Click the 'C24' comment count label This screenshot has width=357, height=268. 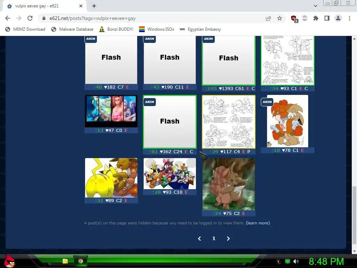[x=178, y=151]
